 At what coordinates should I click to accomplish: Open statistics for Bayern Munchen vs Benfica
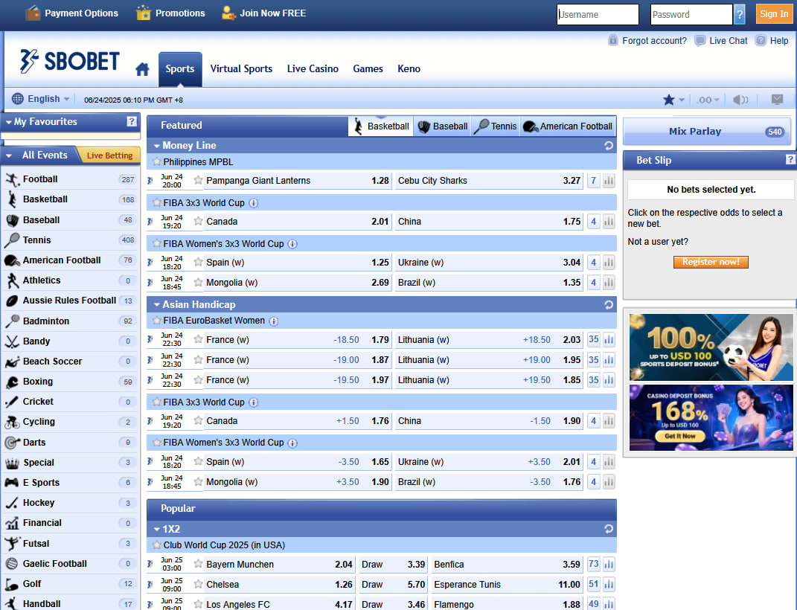pyautogui.click(x=609, y=565)
